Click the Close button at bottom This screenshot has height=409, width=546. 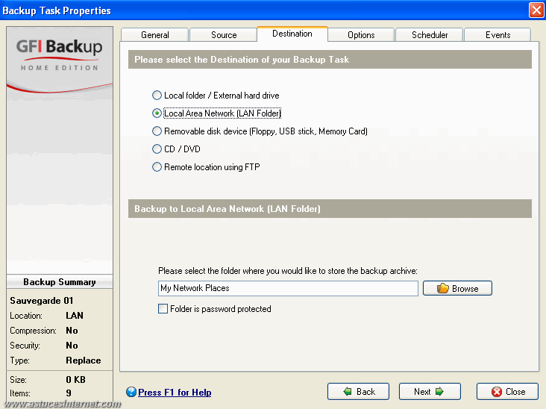pyautogui.click(x=507, y=392)
